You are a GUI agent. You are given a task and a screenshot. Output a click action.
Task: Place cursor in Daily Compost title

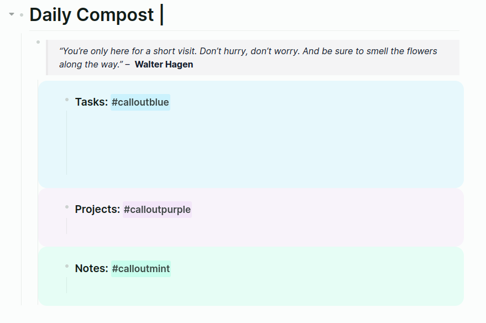(91, 15)
